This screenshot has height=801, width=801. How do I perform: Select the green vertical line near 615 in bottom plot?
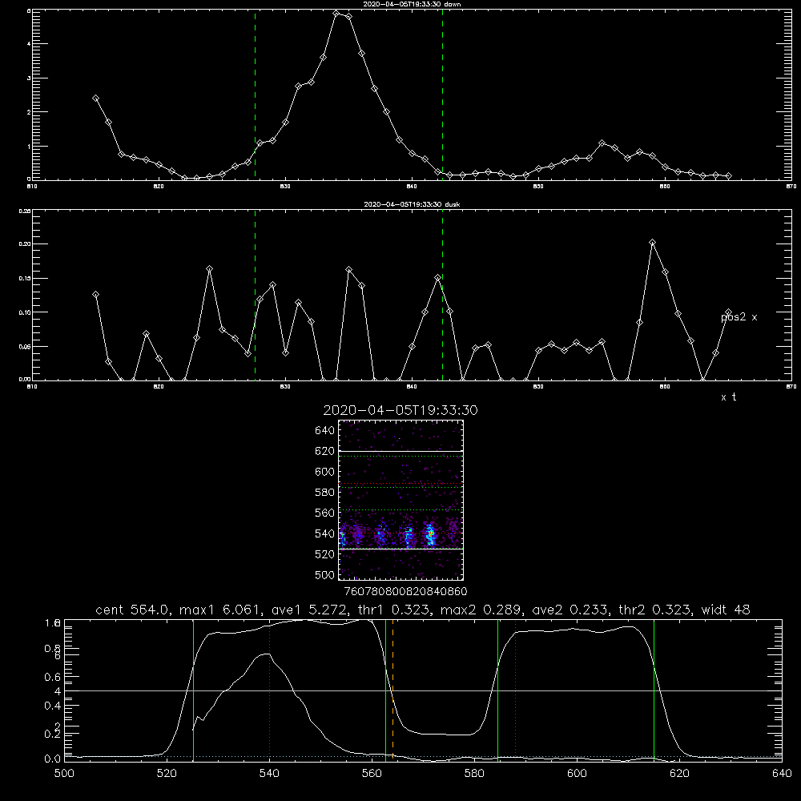coord(654,690)
